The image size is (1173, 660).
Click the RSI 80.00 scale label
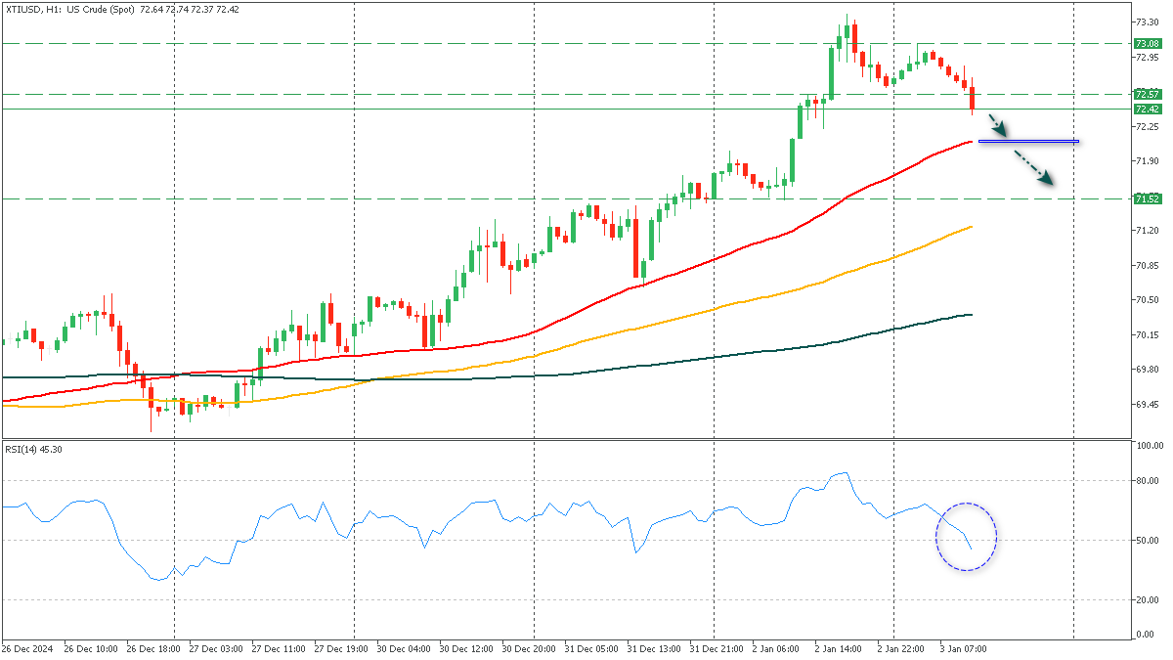[x=1147, y=480]
